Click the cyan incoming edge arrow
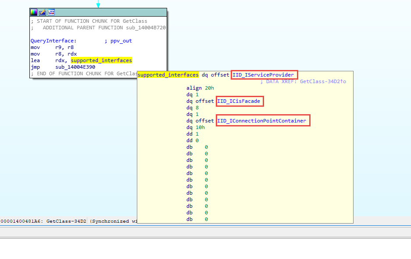This screenshot has width=411, height=259. (x=98, y=4)
